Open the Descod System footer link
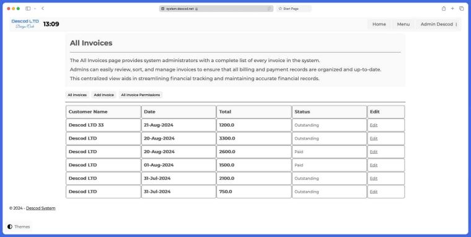Screen dimensions: 471x237 pyautogui.click(x=40, y=208)
